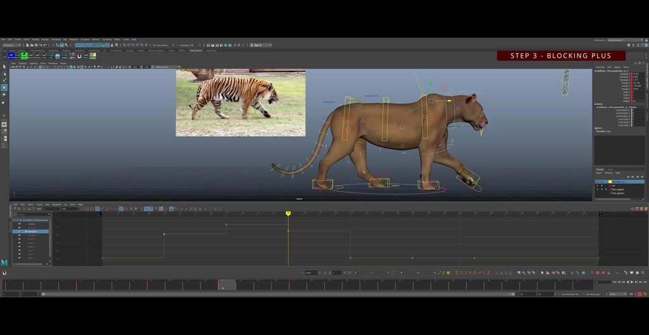Click the yellow Shoulder_Loc layer color swatch
Image resolution: width=649 pixels, height=335 pixels.
point(610,182)
